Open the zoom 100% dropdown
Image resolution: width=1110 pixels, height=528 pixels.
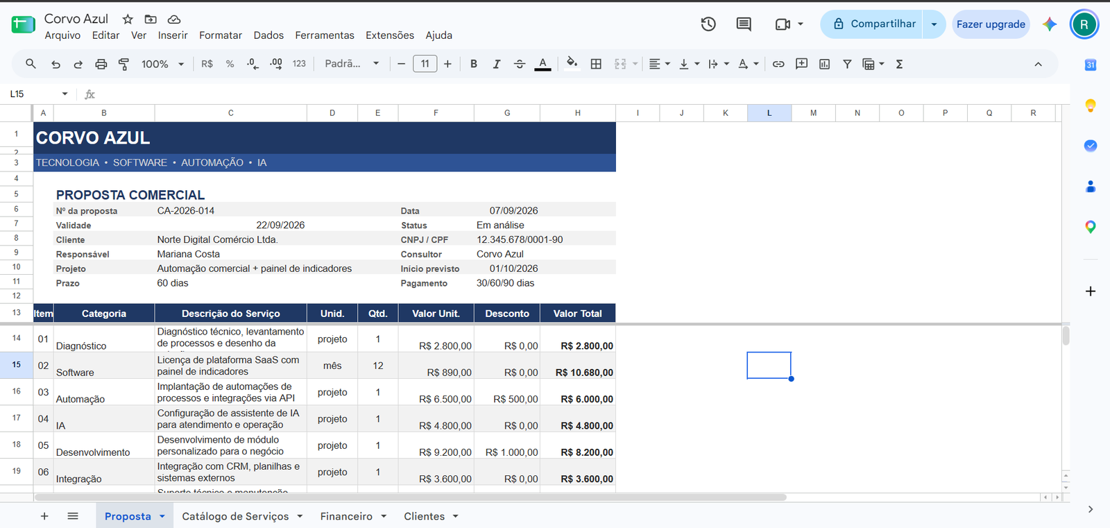point(162,64)
